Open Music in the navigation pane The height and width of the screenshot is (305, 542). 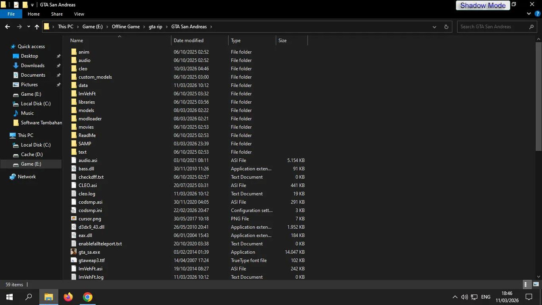27,113
